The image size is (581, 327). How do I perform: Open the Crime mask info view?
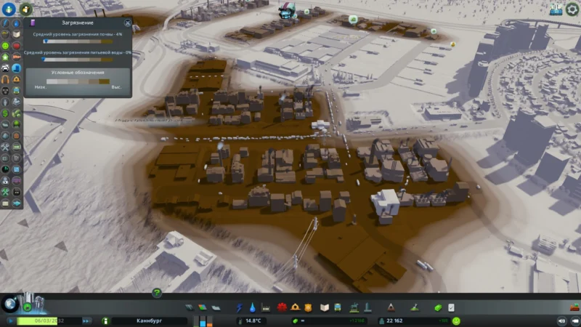(5, 90)
